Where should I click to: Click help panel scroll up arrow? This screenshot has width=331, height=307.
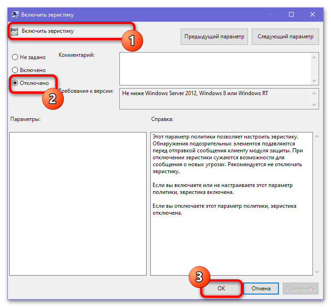click(x=317, y=136)
